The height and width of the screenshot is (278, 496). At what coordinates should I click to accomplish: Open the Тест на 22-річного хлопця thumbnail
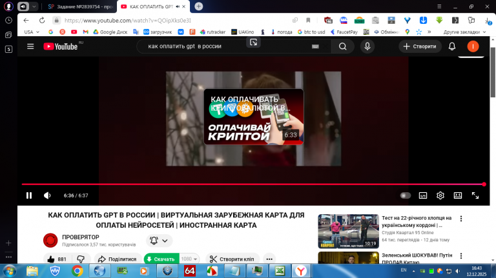click(x=348, y=232)
